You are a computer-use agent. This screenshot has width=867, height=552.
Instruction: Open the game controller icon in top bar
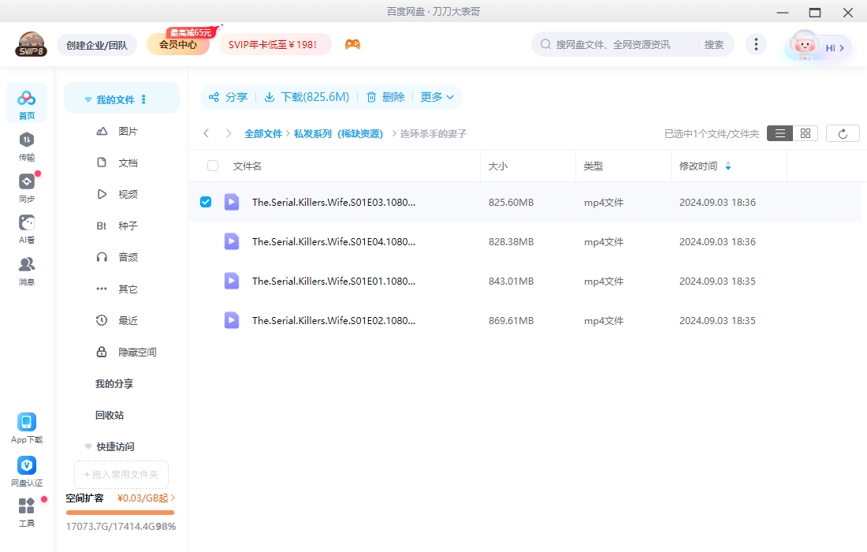point(352,44)
